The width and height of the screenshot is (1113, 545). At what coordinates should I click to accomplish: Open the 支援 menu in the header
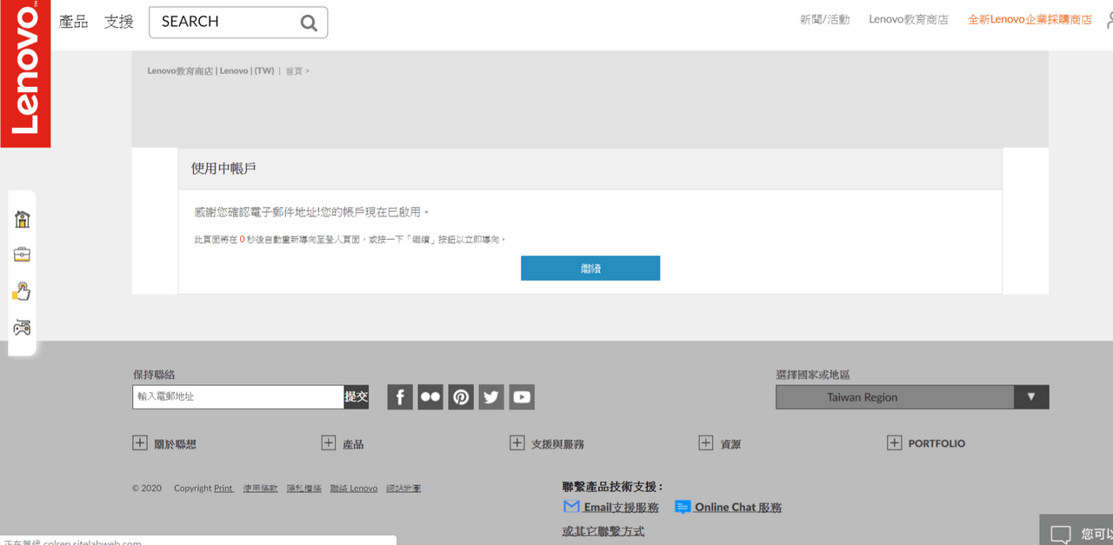click(x=119, y=22)
